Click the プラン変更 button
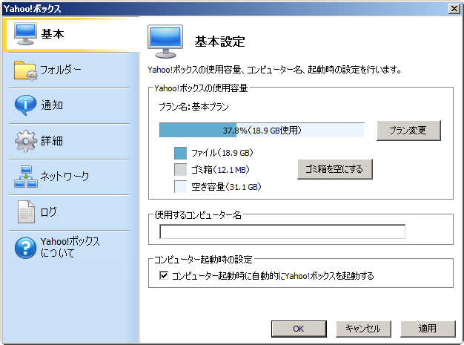Viewport: 464px width, 345px height. pos(408,131)
